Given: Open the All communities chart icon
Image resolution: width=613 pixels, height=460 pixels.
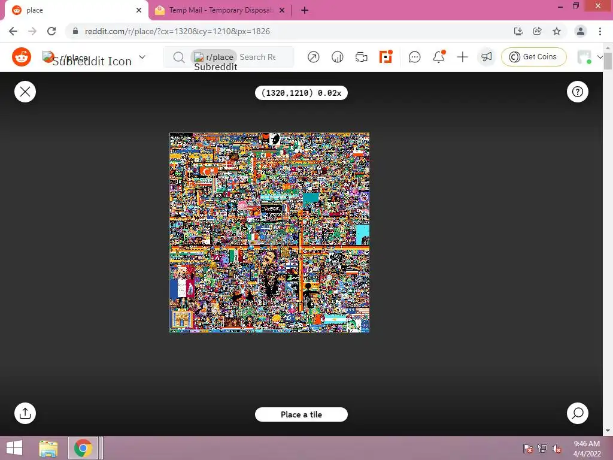Looking at the screenshot, I should 338,57.
